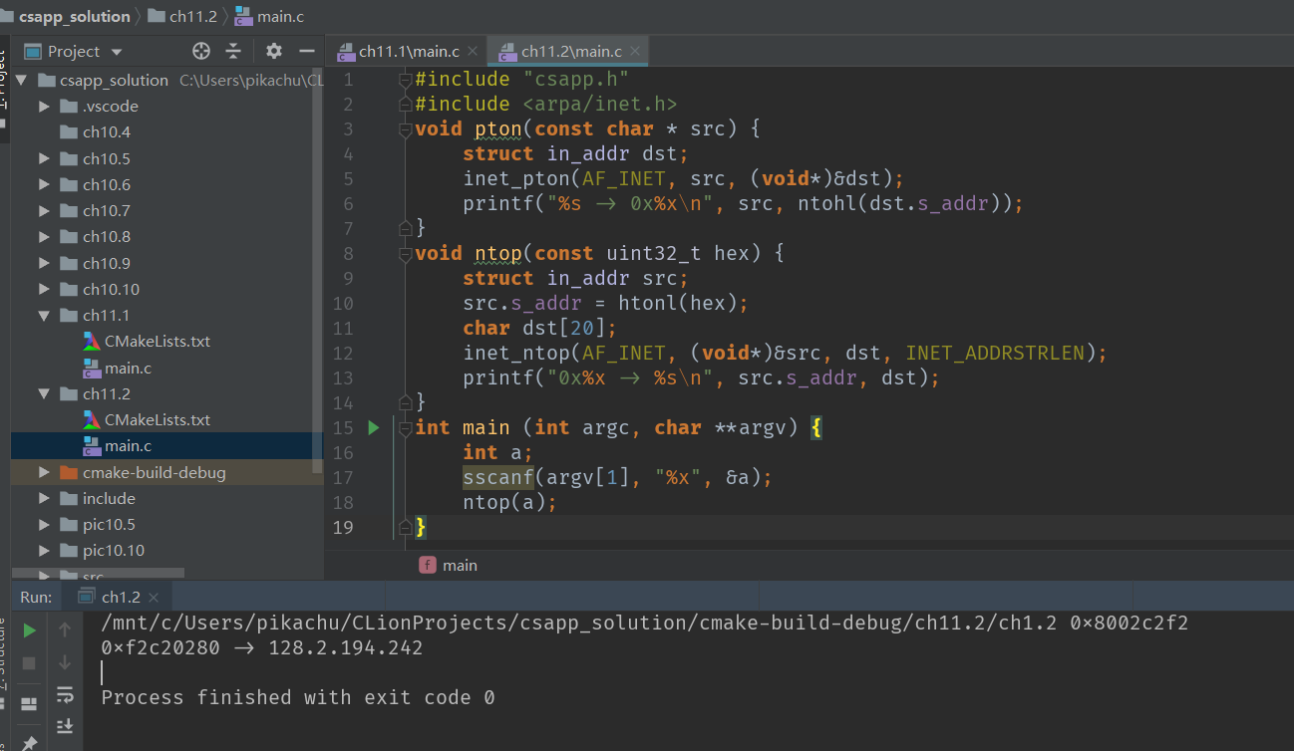Switch to ch11.1\main.c tab
Screen dimensions: 1294x751
[408, 51]
